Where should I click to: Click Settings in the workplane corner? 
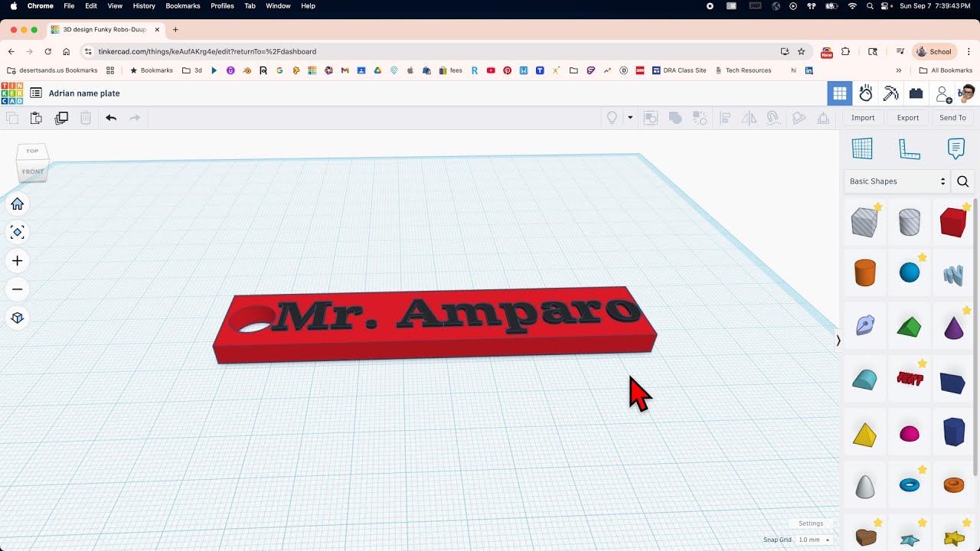(811, 523)
